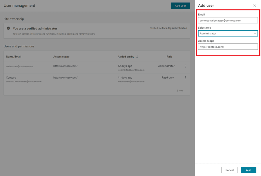Click the Access scope input field
The image size is (261, 176).
coord(228,47)
